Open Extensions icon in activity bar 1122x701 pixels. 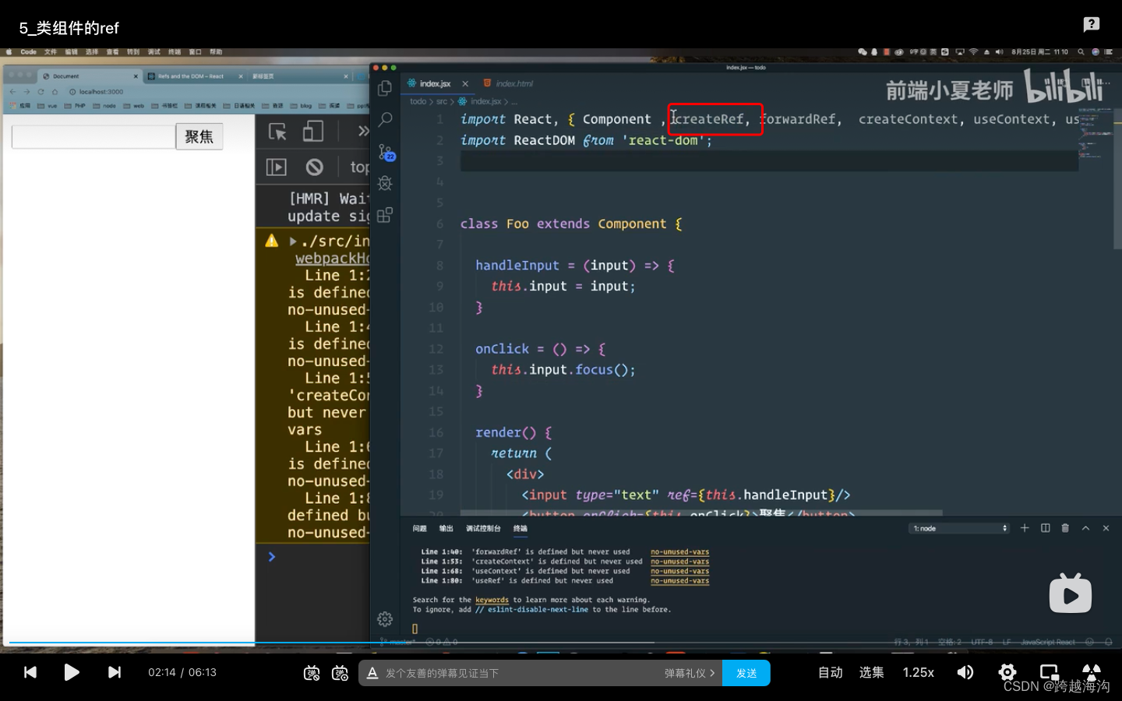(x=385, y=215)
